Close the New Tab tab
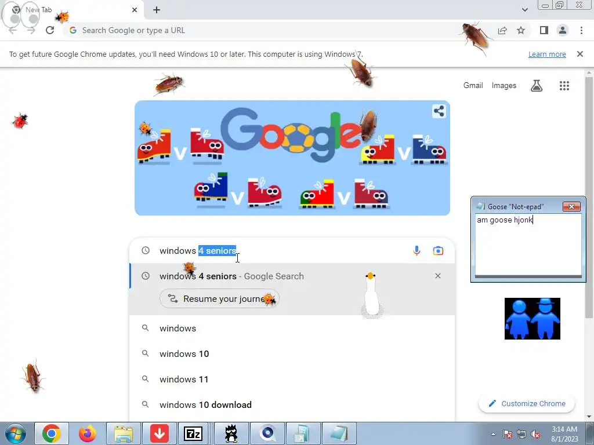 click(134, 10)
